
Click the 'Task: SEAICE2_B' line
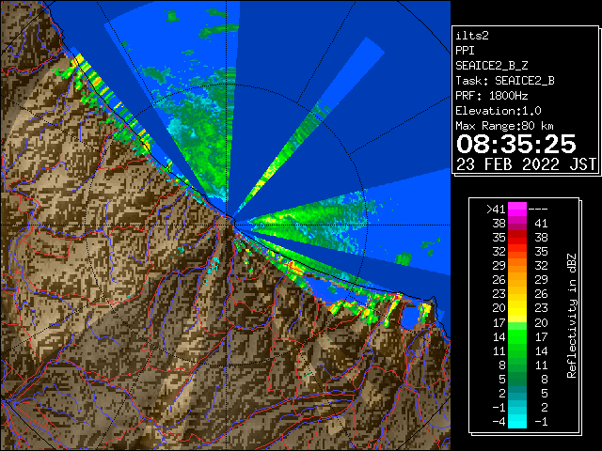505,81
